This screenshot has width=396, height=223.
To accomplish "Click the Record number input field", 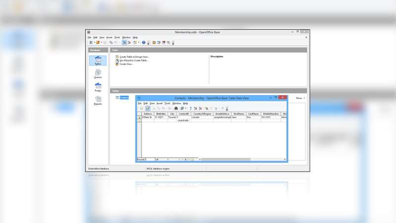I will [x=150, y=160].
